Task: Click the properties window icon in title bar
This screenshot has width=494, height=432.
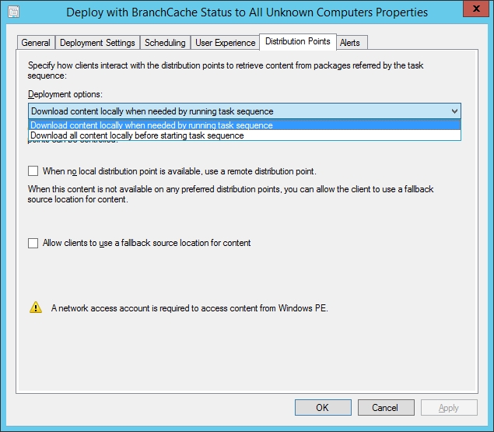Action: 13,12
